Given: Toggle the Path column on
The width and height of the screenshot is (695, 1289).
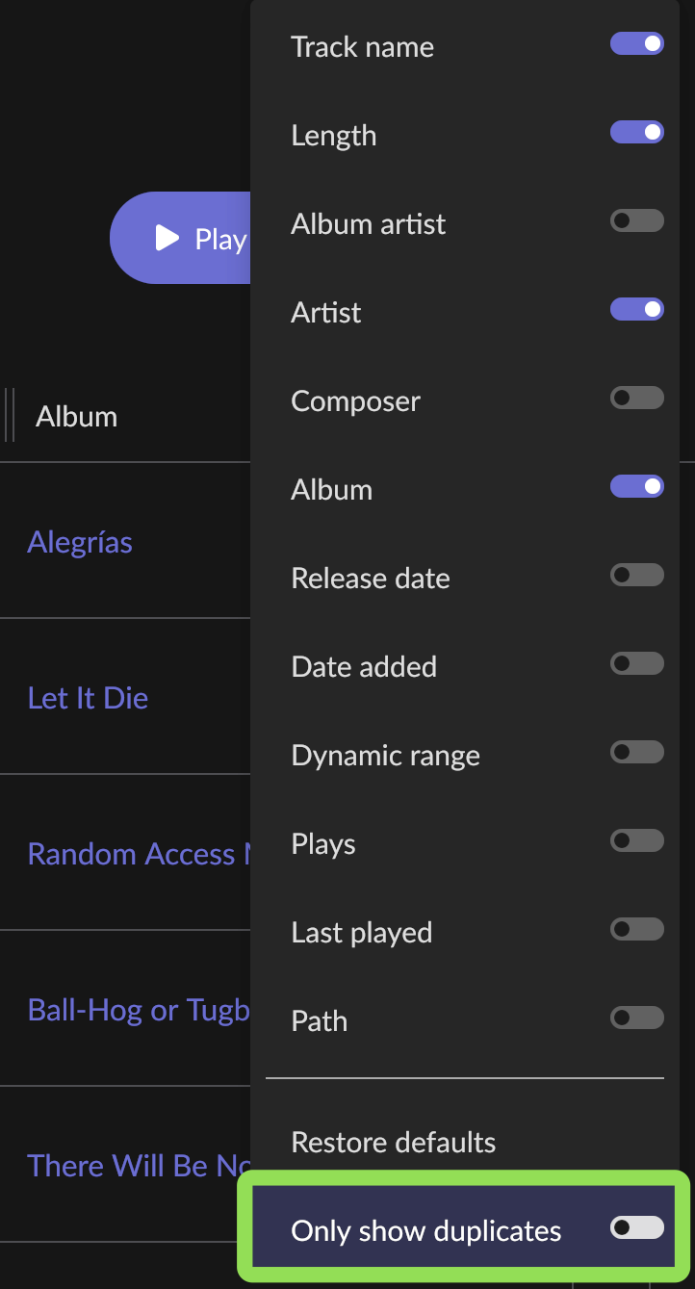Looking at the screenshot, I should pos(636,1018).
